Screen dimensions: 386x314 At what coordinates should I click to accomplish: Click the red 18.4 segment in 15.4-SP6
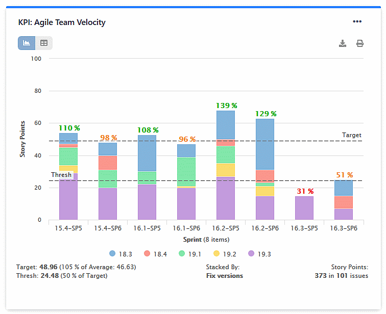[x=108, y=163]
